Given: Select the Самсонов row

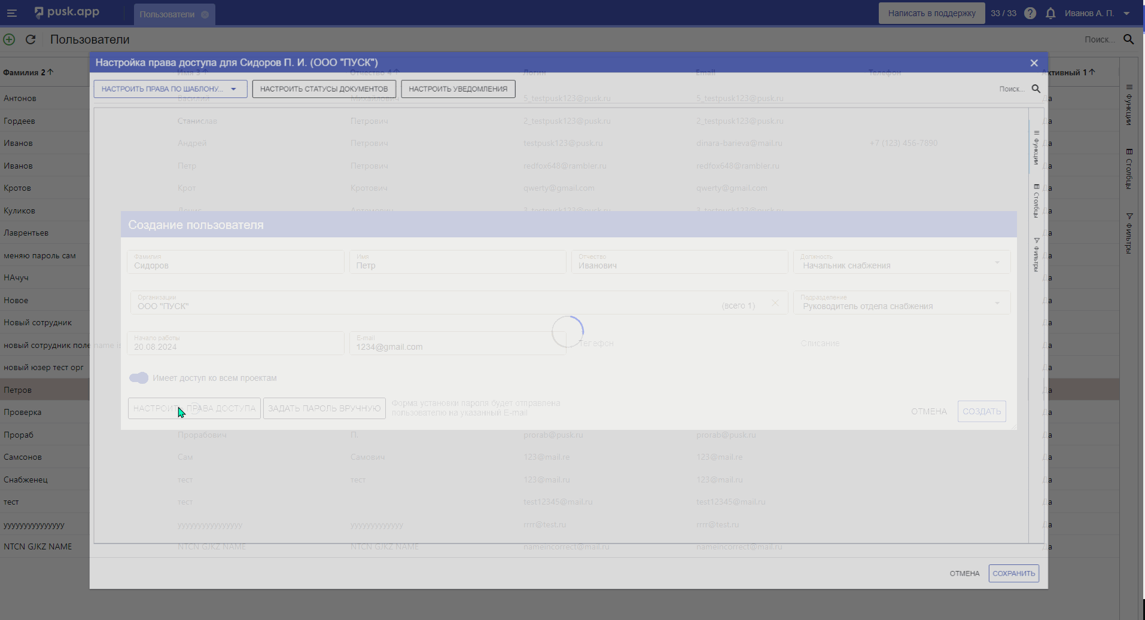Looking at the screenshot, I should click(559, 457).
